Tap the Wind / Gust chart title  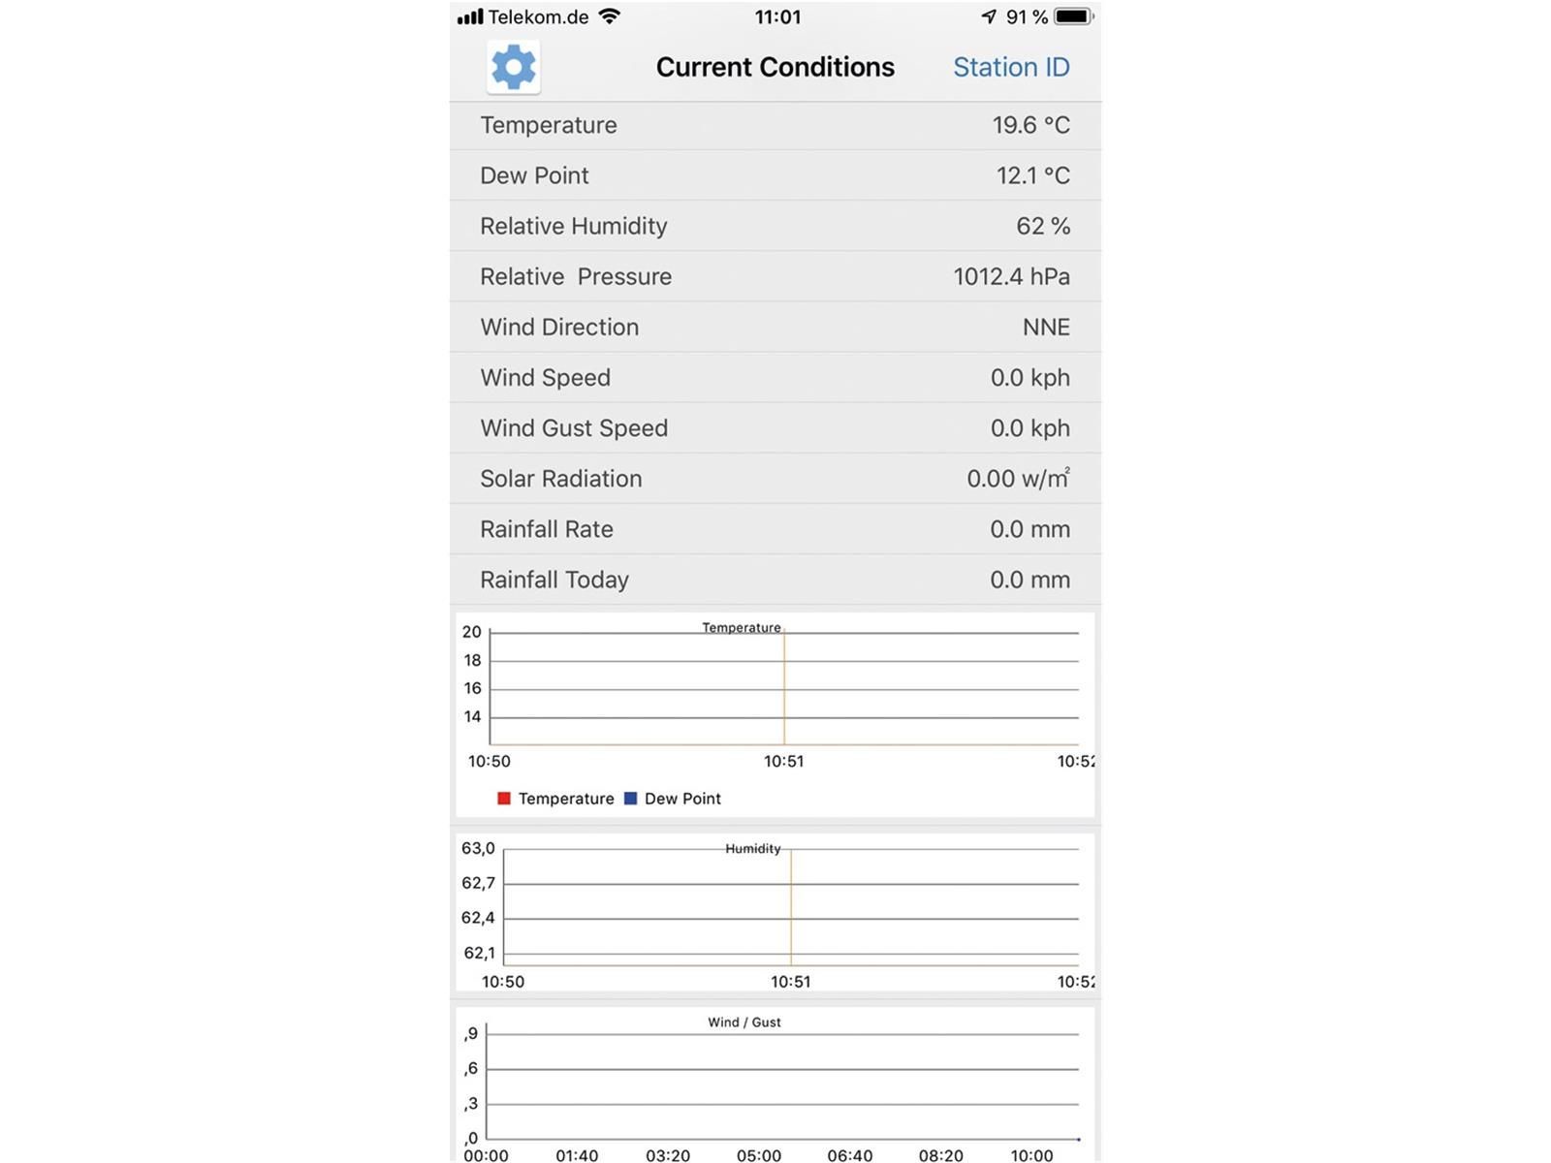click(744, 1022)
